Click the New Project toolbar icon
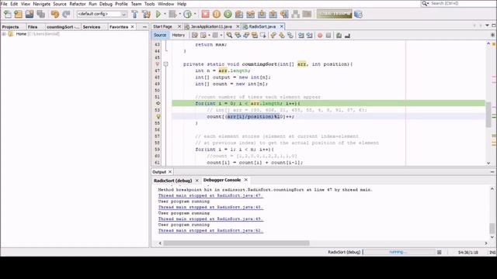Screen dimensions: 497x279 coord(18,14)
